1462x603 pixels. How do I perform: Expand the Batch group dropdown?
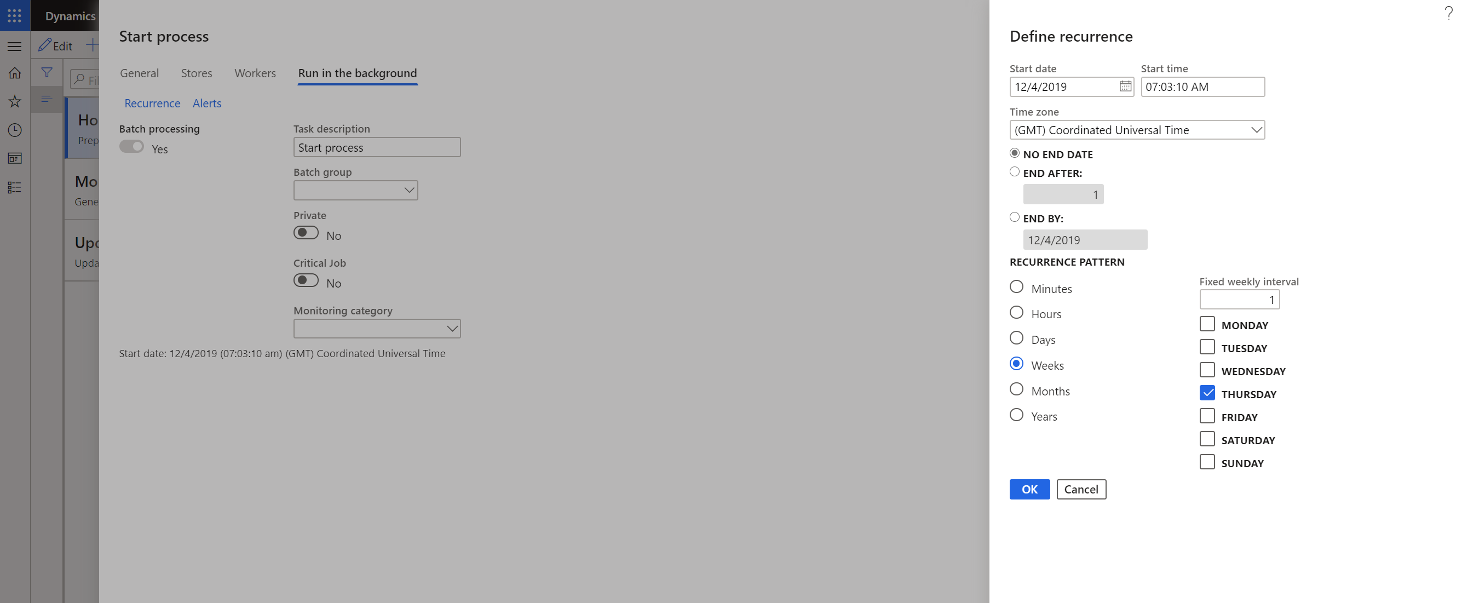pyautogui.click(x=407, y=190)
